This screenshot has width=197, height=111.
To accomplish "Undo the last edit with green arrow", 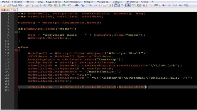I will click(64, 5).
